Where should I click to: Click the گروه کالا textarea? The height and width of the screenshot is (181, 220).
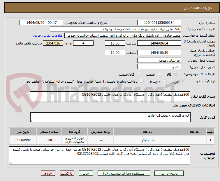point(110,117)
